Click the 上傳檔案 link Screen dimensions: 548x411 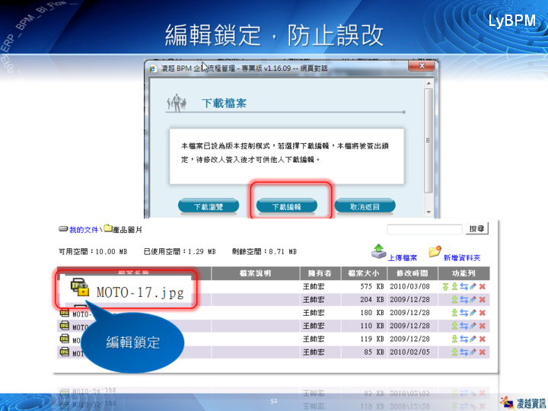(403, 258)
